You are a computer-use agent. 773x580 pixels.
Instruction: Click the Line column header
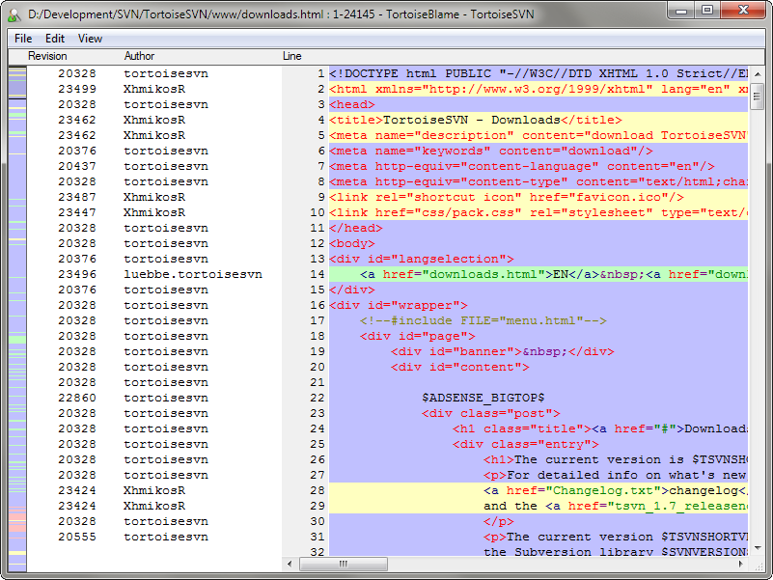[291, 56]
